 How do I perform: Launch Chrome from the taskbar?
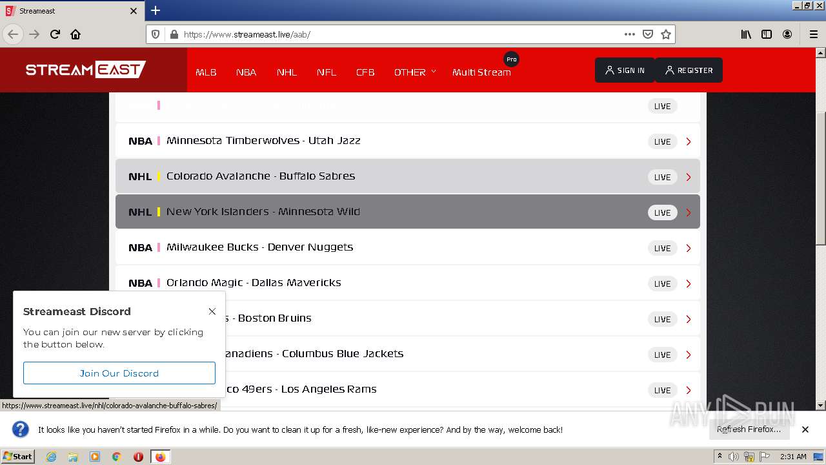coord(117,457)
